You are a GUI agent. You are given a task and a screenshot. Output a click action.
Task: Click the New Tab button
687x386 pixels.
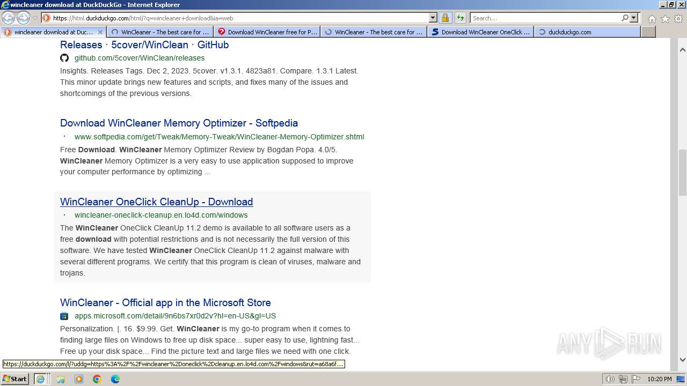[x=648, y=32]
